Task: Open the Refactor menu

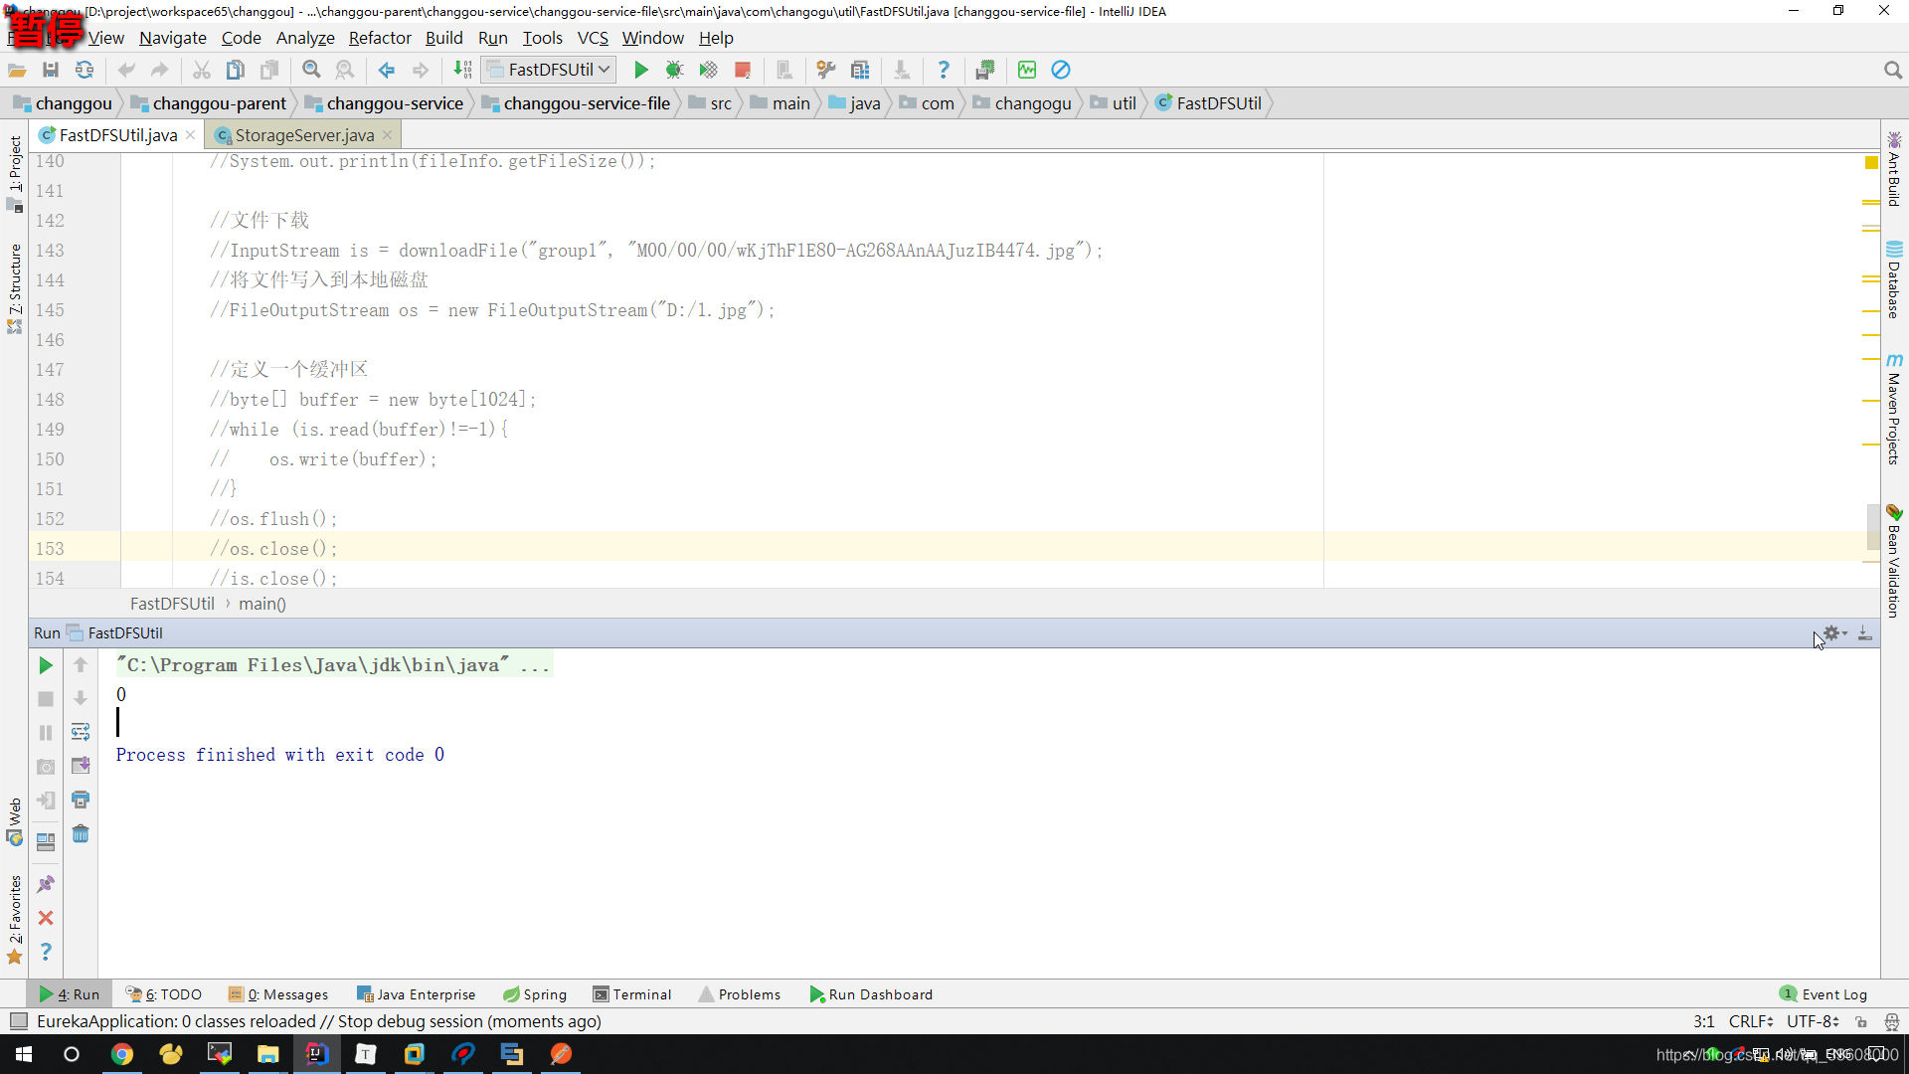Action: tap(380, 38)
